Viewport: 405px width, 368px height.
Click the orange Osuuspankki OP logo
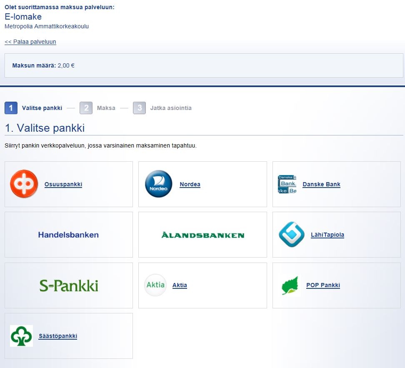24,184
